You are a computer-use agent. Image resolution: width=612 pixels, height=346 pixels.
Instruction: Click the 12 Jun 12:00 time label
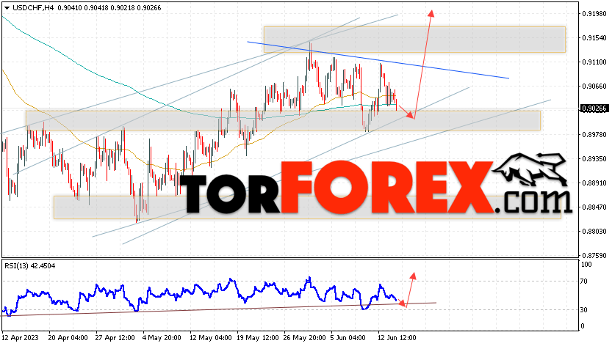(397, 337)
